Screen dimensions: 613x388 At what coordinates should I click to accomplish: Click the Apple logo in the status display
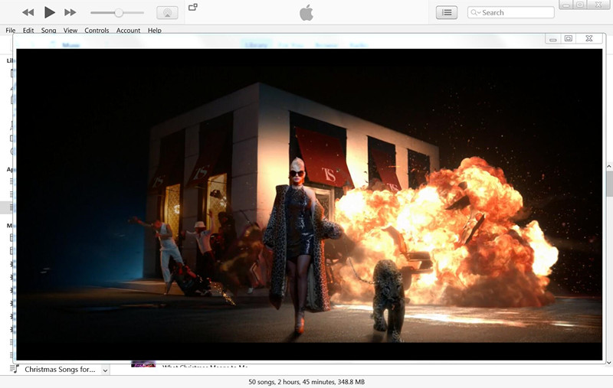point(306,12)
